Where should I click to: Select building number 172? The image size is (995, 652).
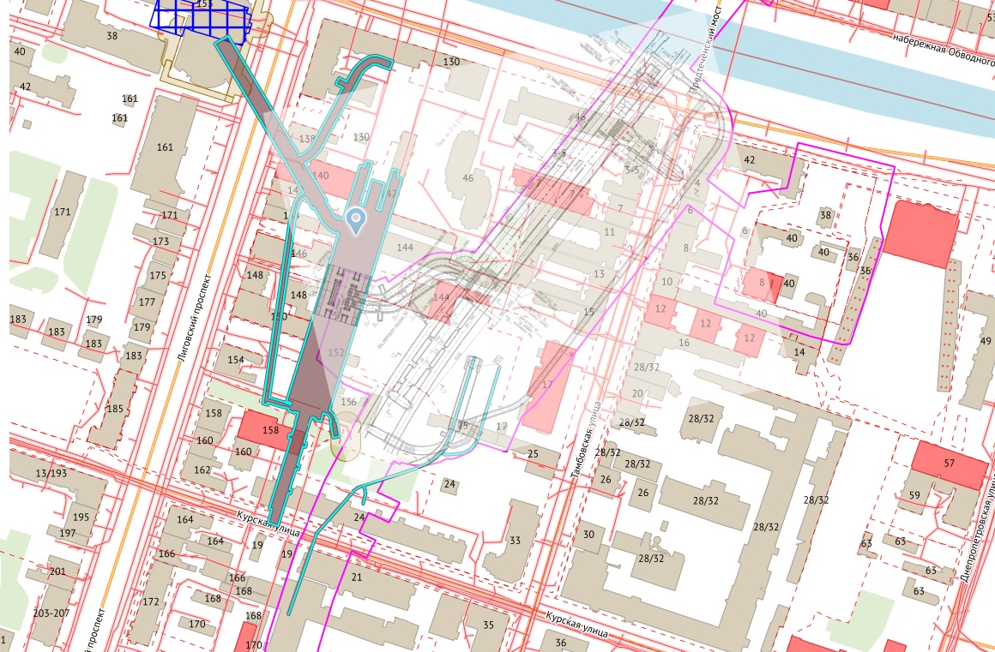pyautogui.click(x=151, y=602)
